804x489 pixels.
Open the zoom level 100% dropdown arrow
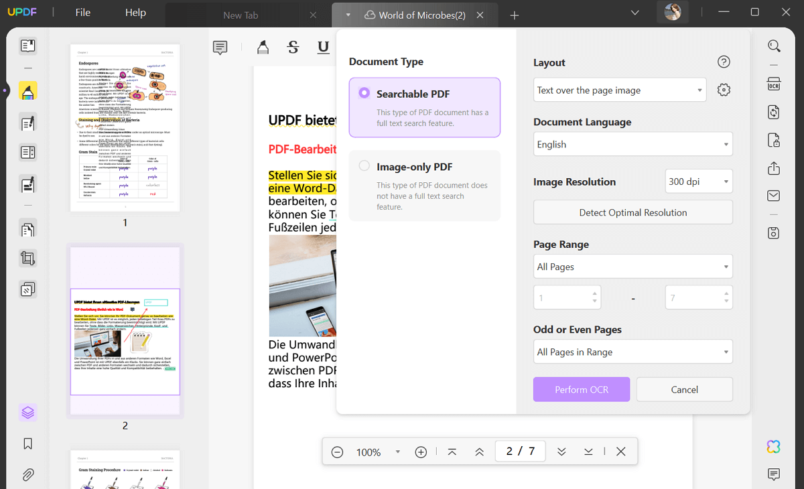pos(398,451)
